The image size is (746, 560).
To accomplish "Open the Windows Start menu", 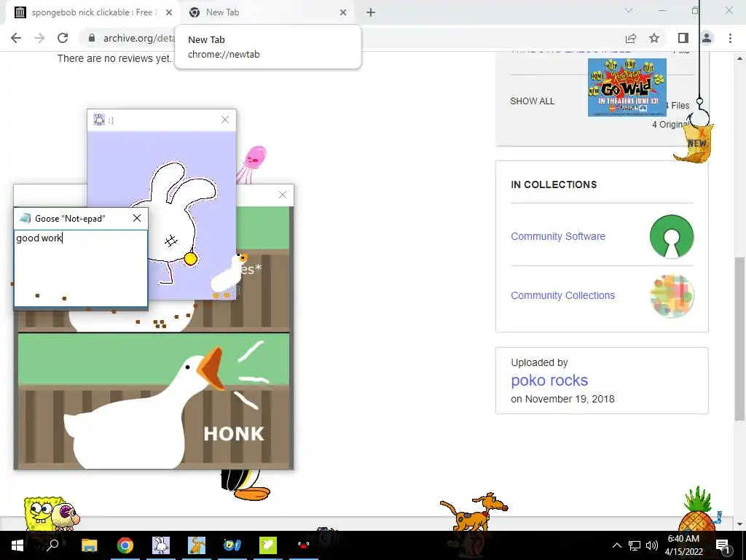I will pyautogui.click(x=17, y=545).
